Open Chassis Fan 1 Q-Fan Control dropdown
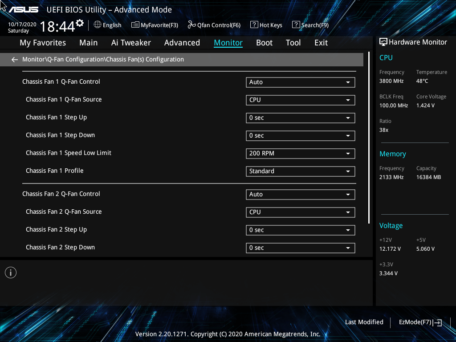This screenshot has width=456, height=342. coord(300,82)
